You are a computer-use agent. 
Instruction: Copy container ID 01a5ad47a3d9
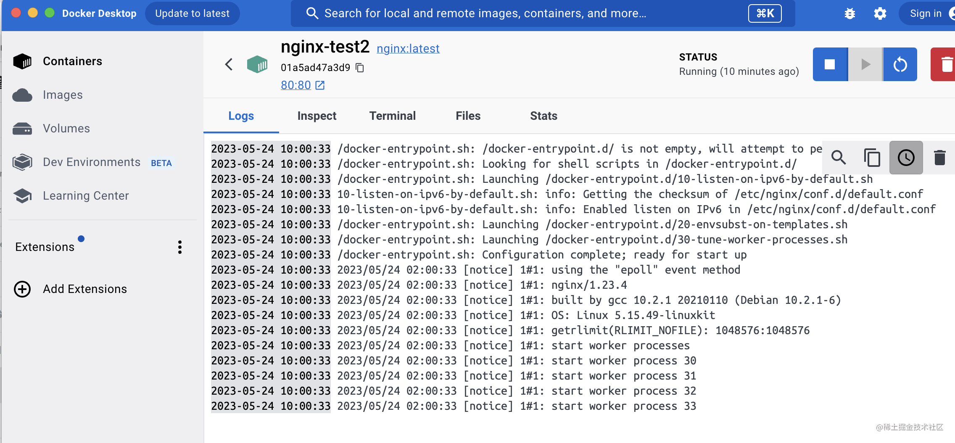pos(360,67)
